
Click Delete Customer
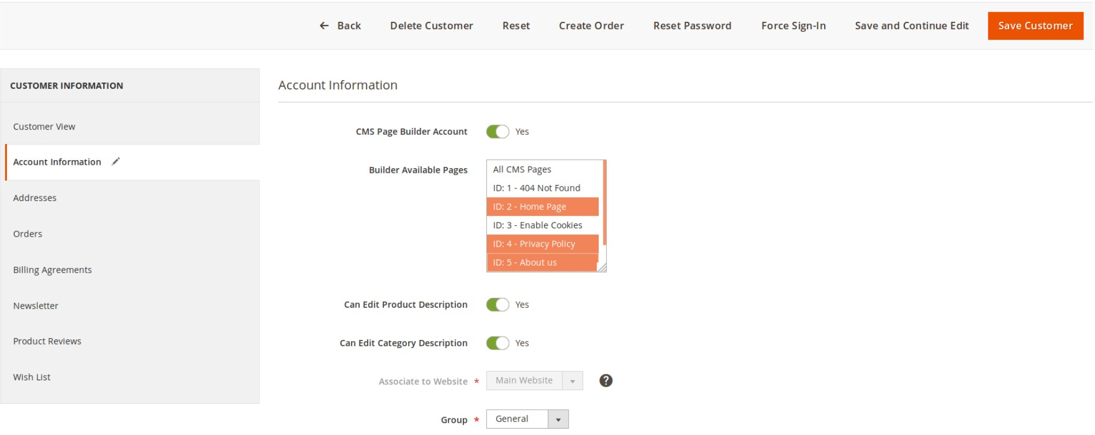(x=431, y=26)
